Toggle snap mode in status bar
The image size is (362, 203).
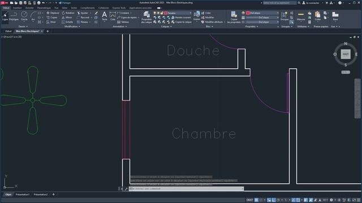click(261, 200)
